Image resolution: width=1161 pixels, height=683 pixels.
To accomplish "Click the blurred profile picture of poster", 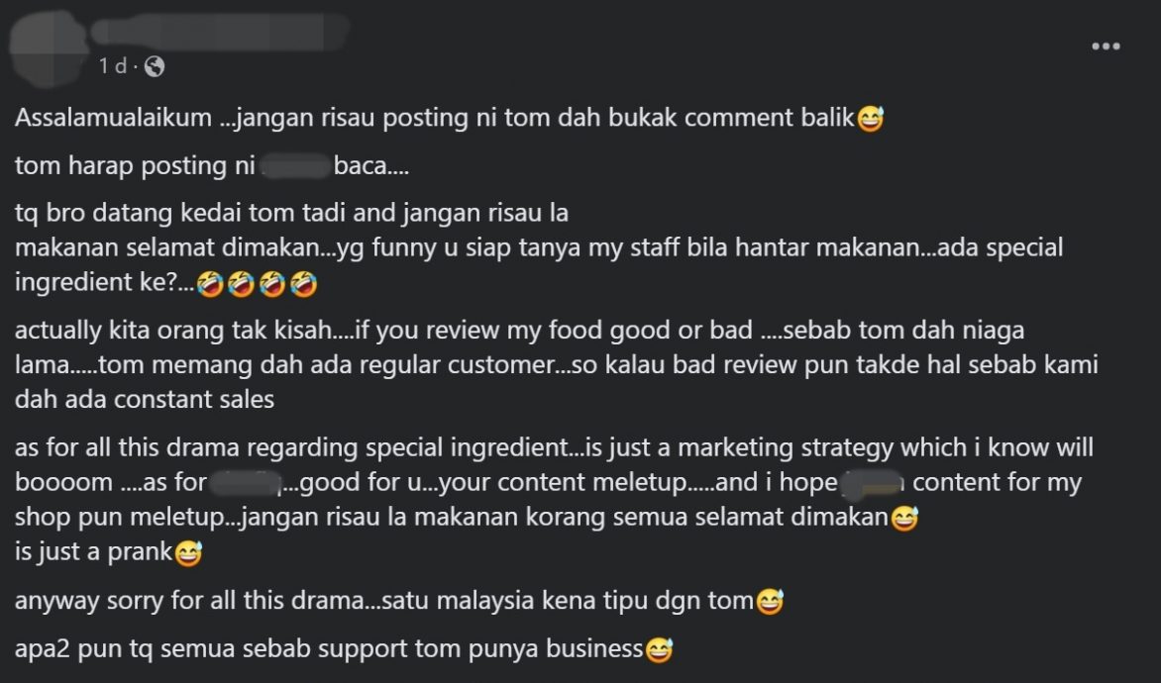I will coord(49,46).
